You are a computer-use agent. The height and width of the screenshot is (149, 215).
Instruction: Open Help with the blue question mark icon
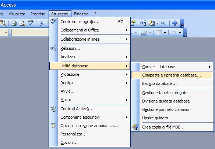(x=175, y=23)
